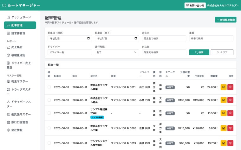
Task: Click the ¥60,000 predicted payment cell
Action: 199,143
